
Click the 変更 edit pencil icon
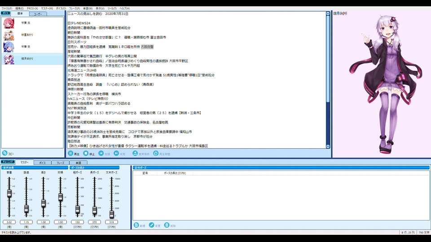pyautogui.click(x=151, y=225)
